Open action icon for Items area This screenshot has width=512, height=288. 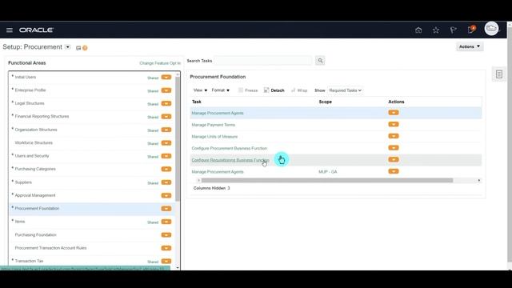[166, 222]
